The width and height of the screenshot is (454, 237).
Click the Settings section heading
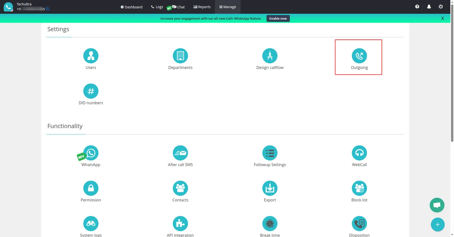tap(58, 29)
